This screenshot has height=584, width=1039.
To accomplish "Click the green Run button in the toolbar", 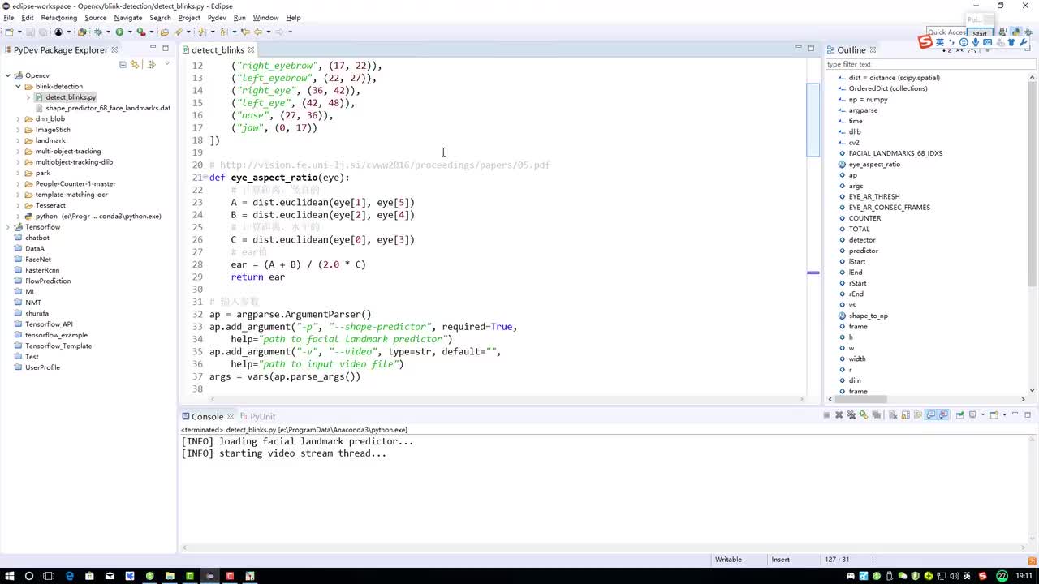I will tap(119, 32).
